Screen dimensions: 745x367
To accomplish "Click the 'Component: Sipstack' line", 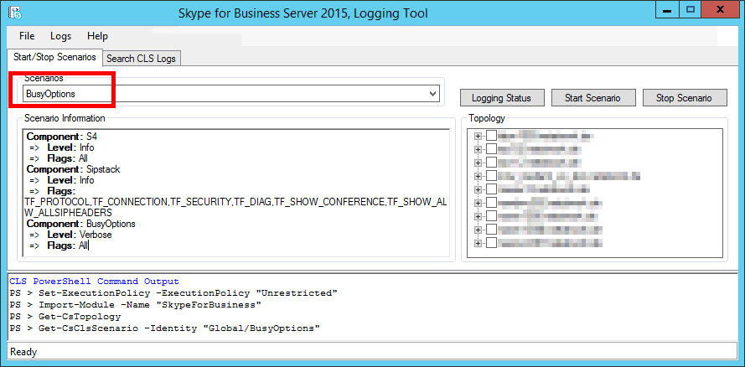I will pyautogui.click(x=74, y=169).
